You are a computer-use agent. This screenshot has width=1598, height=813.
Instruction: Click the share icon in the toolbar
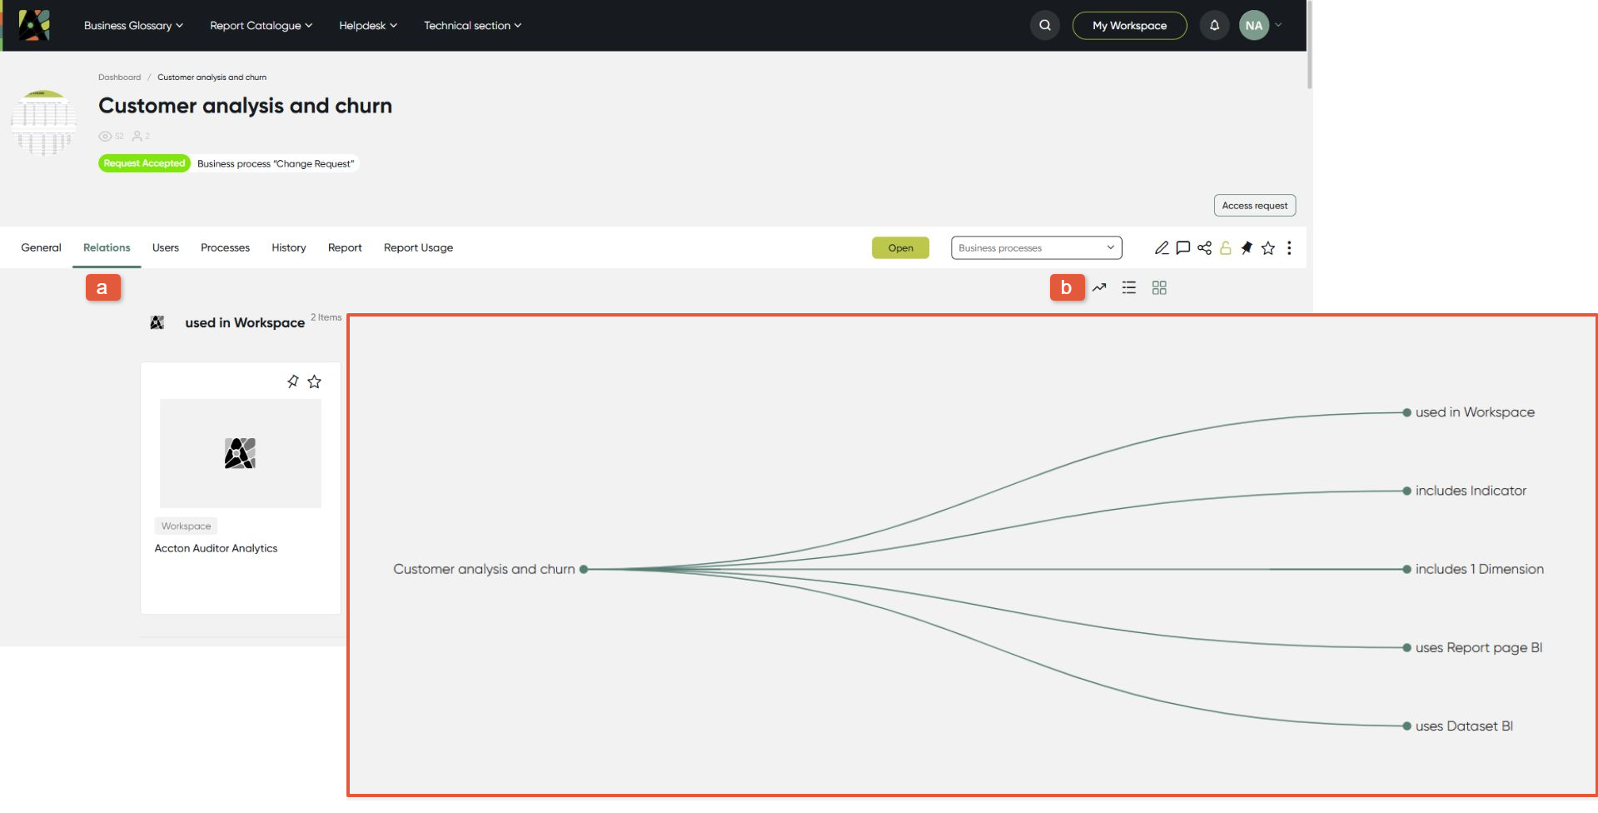tap(1204, 247)
